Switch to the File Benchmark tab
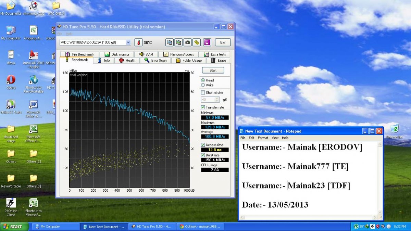This screenshot has height=231, width=411. [x=79, y=54]
